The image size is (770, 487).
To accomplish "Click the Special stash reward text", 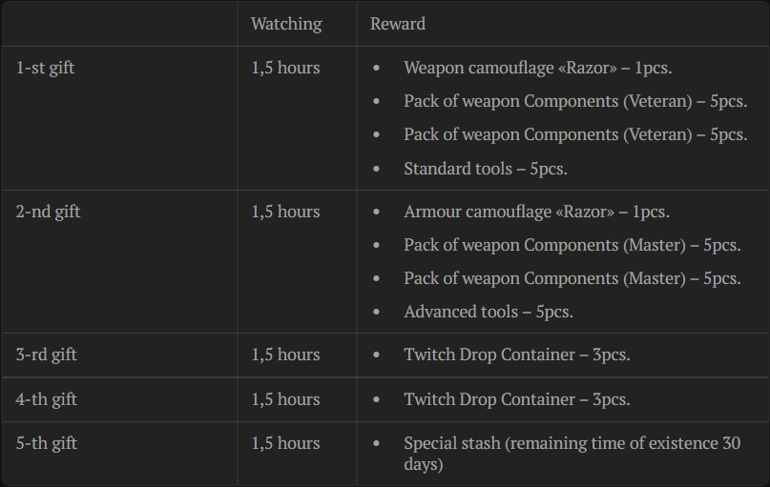I will coord(572,454).
